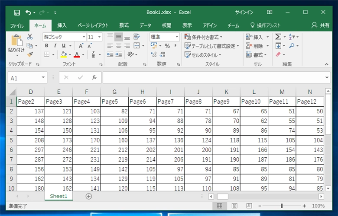338x216 pixels.
Task: Click the Decrease Font Size icon
Action: (90, 45)
